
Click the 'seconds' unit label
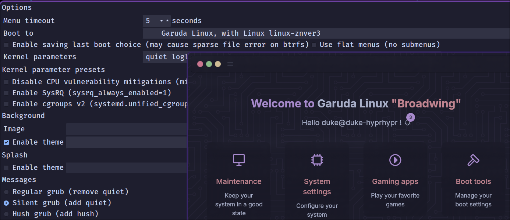pyautogui.click(x=187, y=21)
